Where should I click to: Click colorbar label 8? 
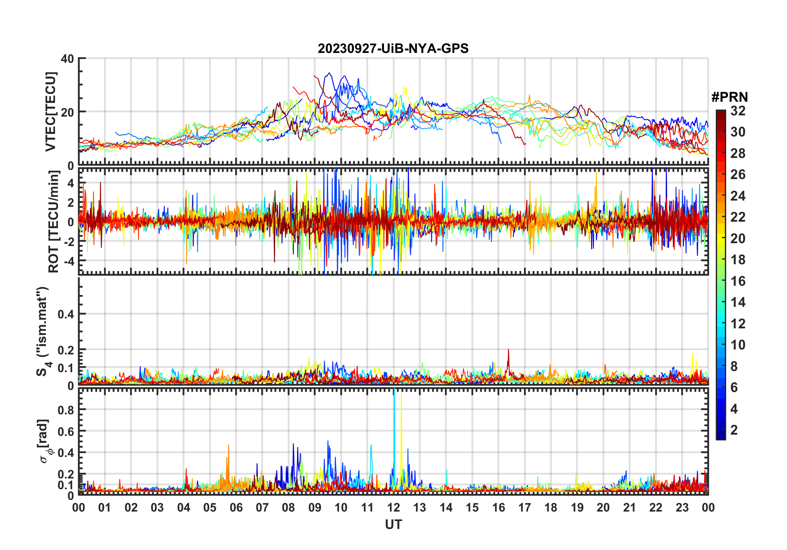734,366
